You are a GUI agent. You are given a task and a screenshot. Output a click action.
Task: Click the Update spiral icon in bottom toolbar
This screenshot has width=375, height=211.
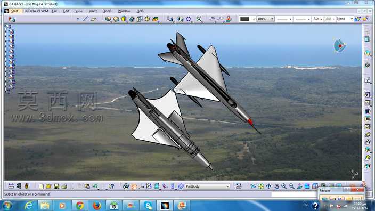click(126, 186)
